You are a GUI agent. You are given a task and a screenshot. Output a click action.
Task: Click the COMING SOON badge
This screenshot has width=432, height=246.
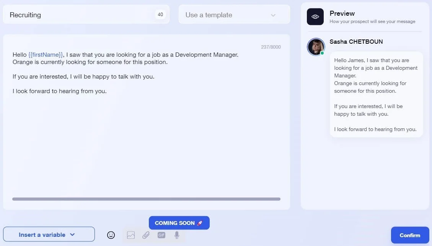point(179,223)
